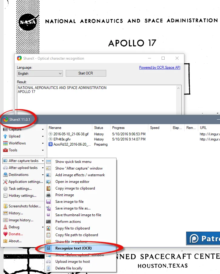
Task: Click the Copy image to clipboard icon
Action: (48, 188)
